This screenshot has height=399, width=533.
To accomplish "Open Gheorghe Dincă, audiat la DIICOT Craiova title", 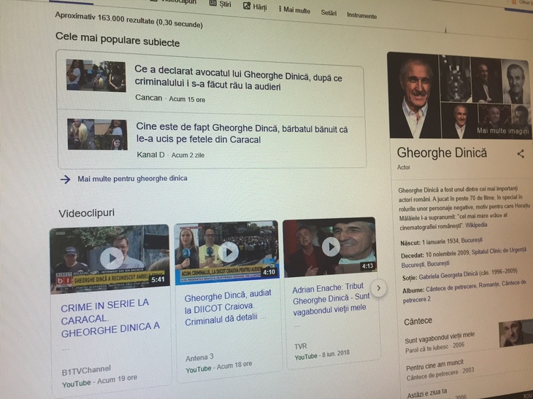I will 228,307.
